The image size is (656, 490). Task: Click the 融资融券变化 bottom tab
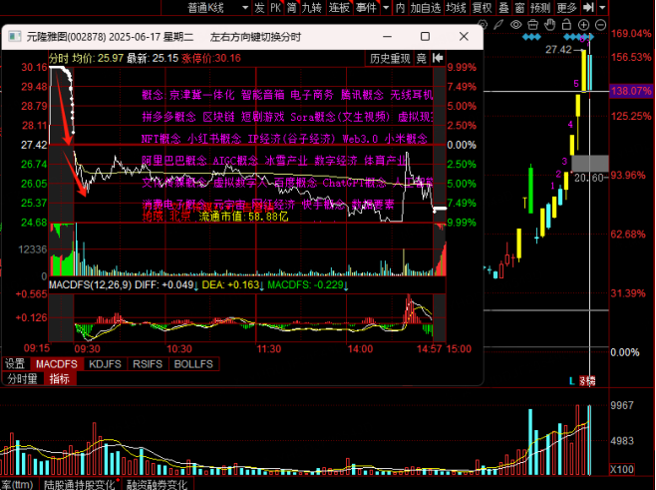[157, 485]
